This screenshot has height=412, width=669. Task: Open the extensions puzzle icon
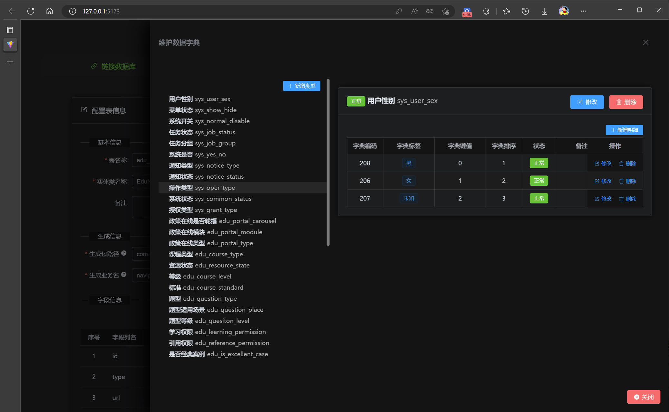pyautogui.click(x=486, y=11)
